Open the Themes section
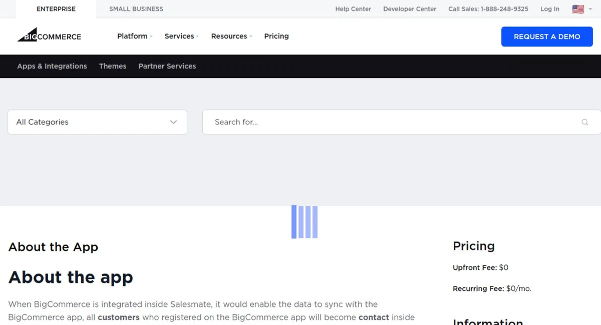 click(x=113, y=66)
